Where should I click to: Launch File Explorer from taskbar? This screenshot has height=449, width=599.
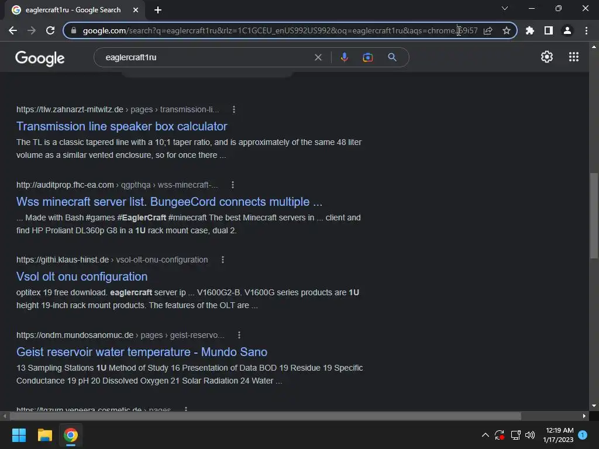[44, 435]
